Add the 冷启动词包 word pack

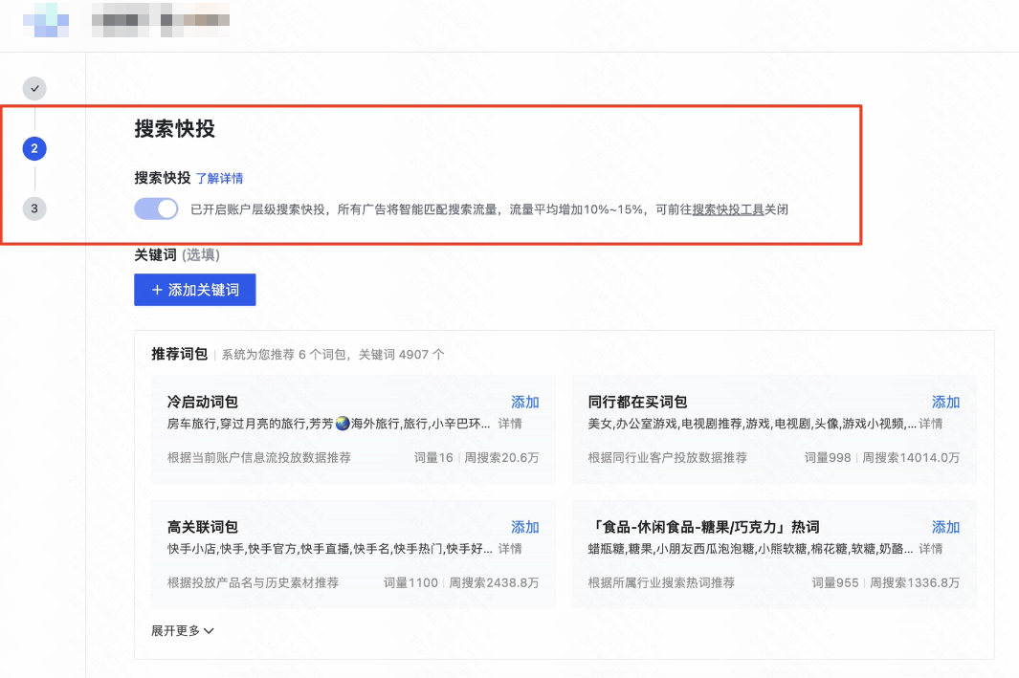point(524,402)
